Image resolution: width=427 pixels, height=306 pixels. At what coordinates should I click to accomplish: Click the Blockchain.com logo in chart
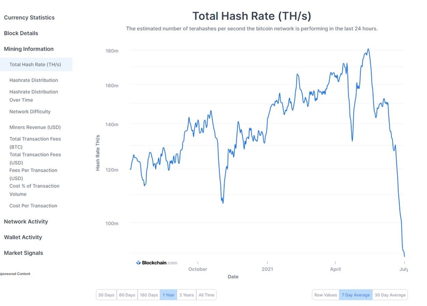point(156,262)
